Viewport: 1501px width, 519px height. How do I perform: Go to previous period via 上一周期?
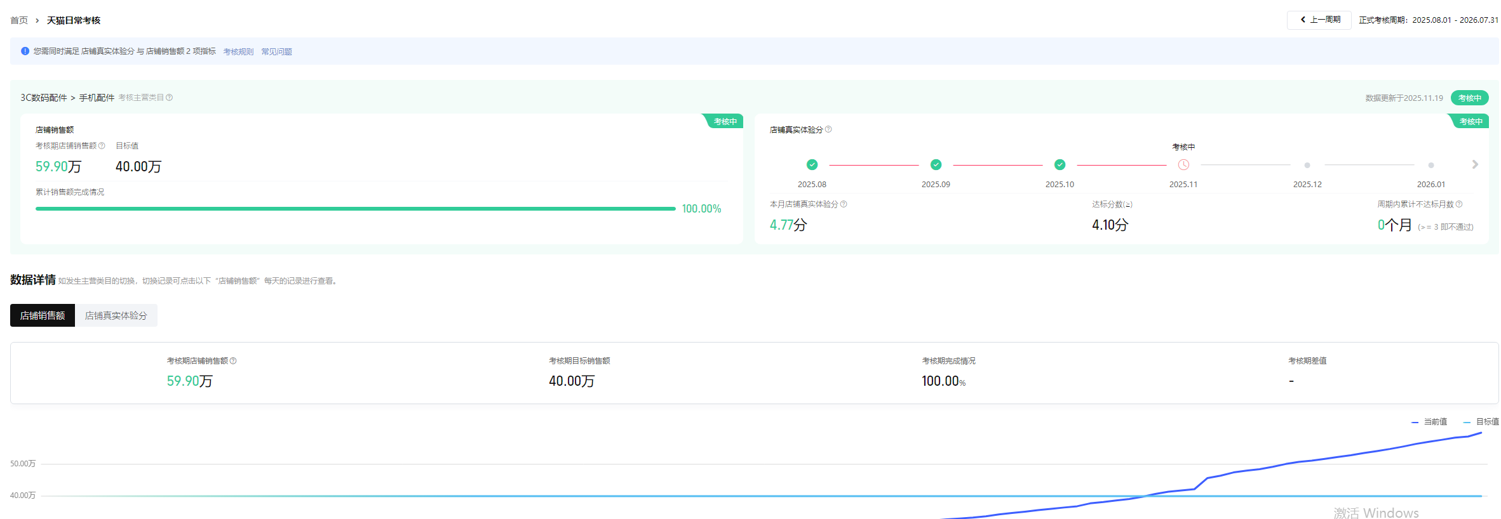pyautogui.click(x=1319, y=20)
